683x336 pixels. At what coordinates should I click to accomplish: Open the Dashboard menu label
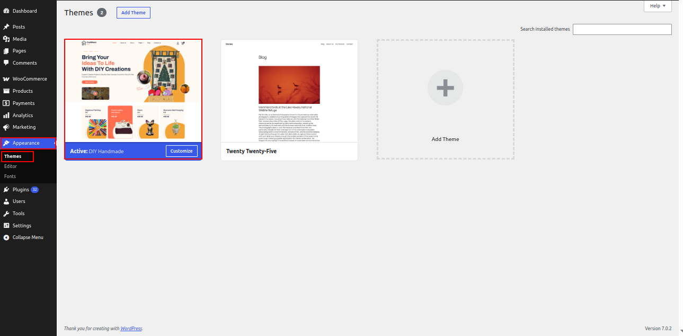click(x=25, y=11)
